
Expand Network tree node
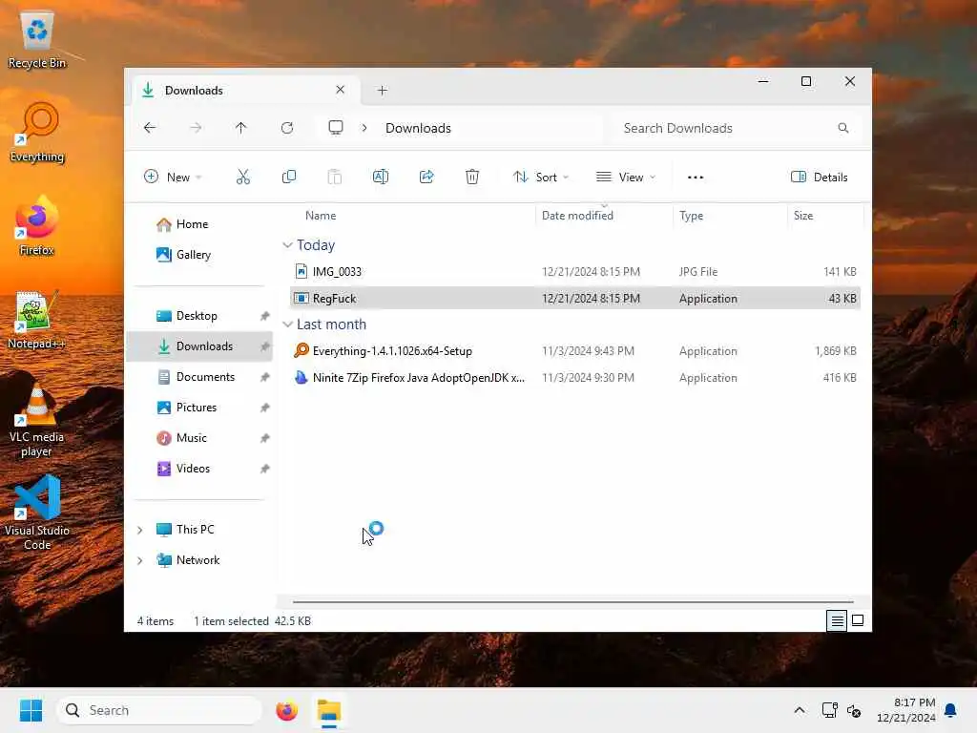pos(140,560)
